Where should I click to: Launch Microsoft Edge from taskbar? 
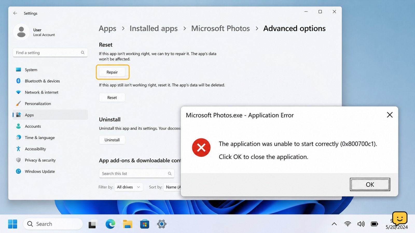(x=110, y=224)
